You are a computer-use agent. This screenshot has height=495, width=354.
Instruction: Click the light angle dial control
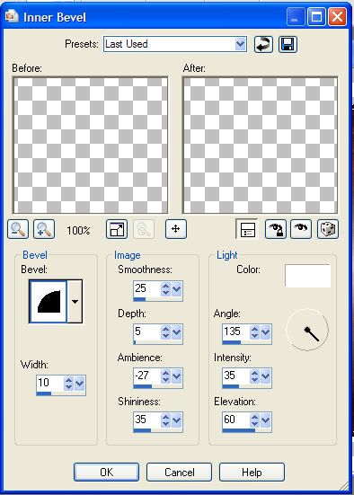coord(307,330)
